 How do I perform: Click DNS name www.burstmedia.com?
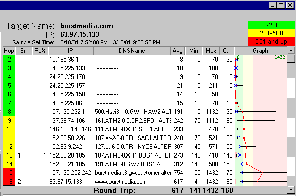coord(121,182)
